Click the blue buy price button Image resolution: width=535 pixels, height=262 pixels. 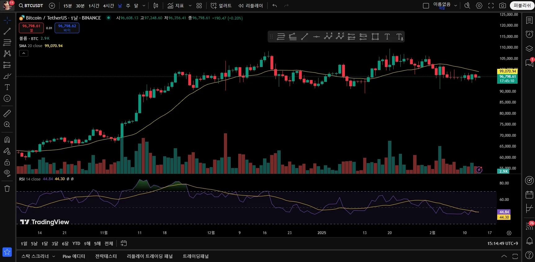point(67,28)
